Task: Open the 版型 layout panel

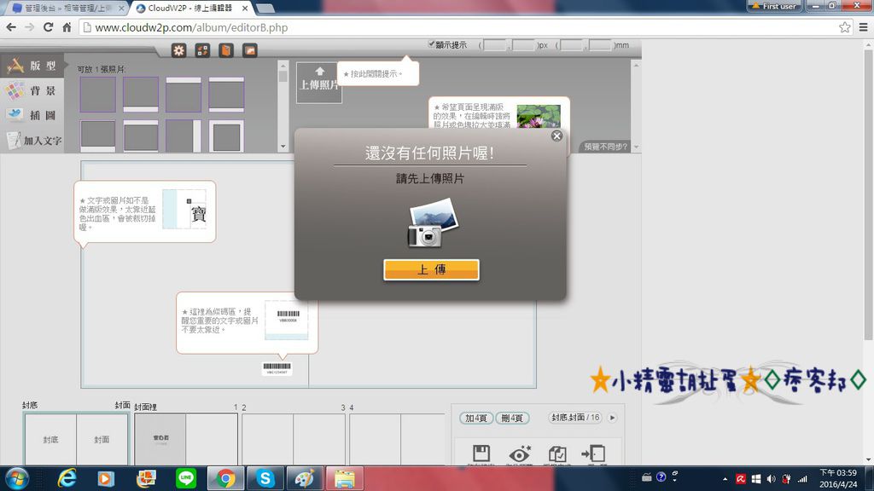Action: (32, 66)
